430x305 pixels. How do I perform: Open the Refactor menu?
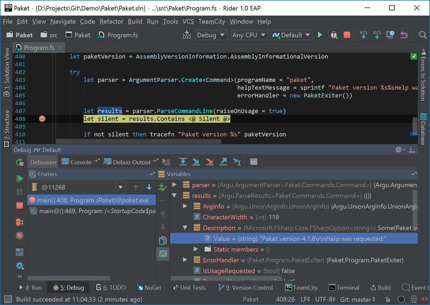pos(112,21)
